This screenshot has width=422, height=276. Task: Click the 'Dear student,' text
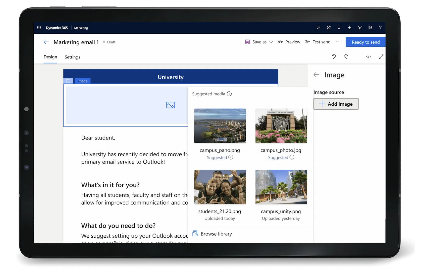[98, 138]
